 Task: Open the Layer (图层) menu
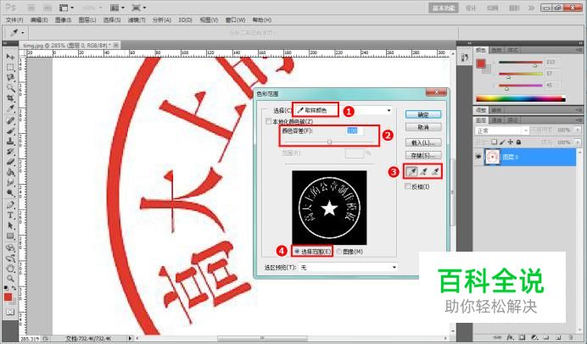click(87, 19)
